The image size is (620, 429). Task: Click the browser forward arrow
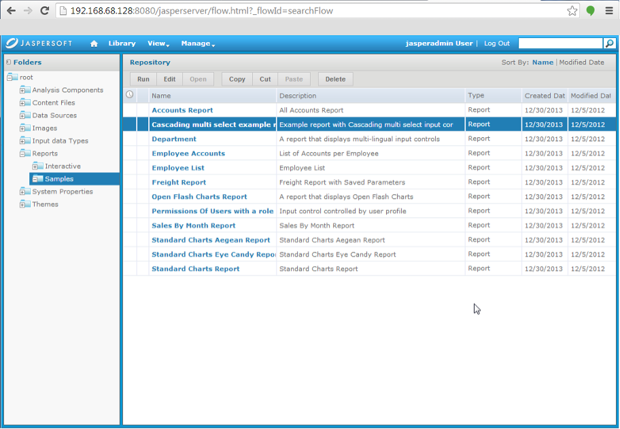(x=28, y=11)
